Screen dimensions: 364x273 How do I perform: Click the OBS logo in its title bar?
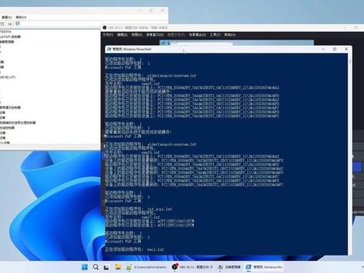tap(105, 28)
